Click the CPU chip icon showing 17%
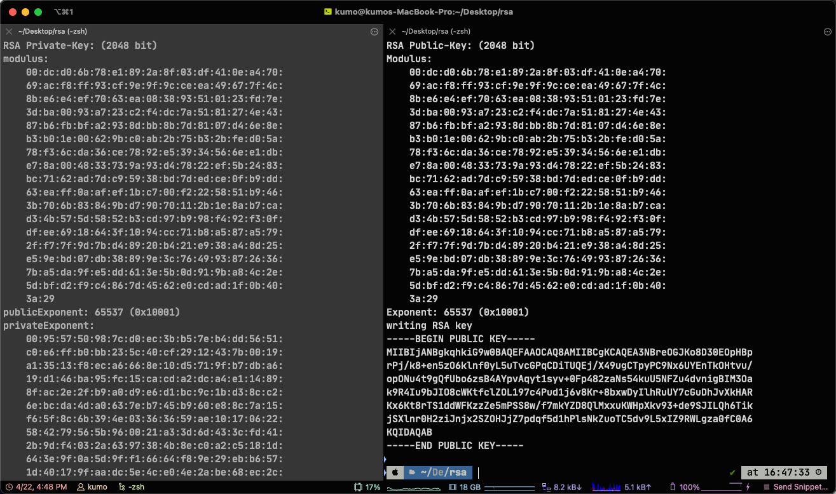836x494 pixels. (x=358, y=487)
